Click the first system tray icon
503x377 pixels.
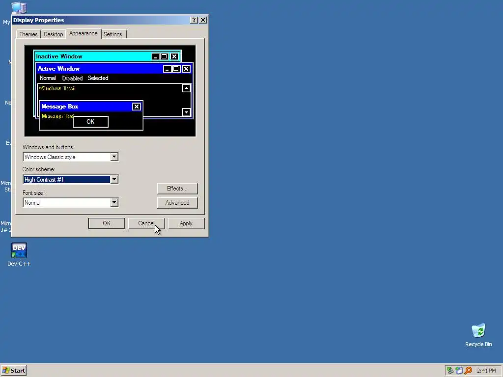[x=450, y=371]
